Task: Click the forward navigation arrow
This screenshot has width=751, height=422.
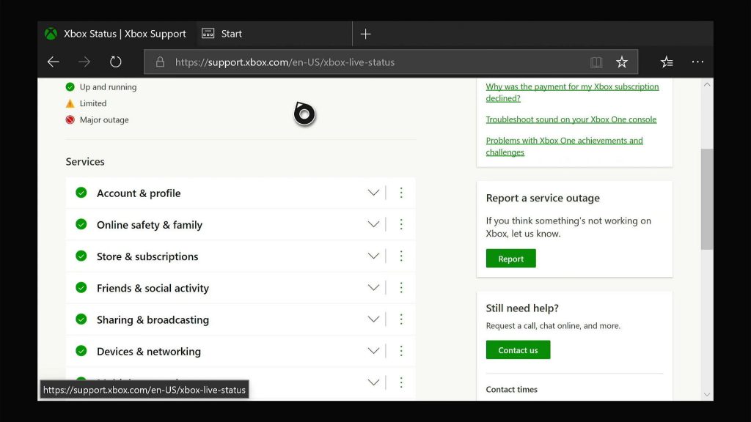Action: click(84, 62)
